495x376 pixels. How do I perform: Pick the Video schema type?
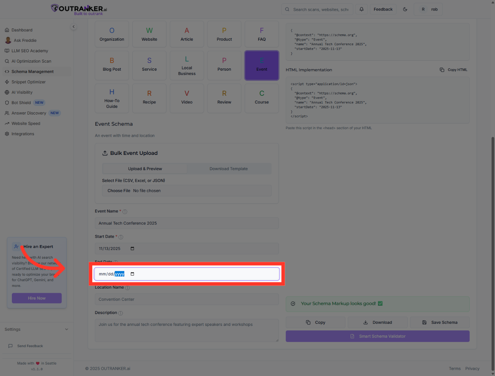coord(187,98)
